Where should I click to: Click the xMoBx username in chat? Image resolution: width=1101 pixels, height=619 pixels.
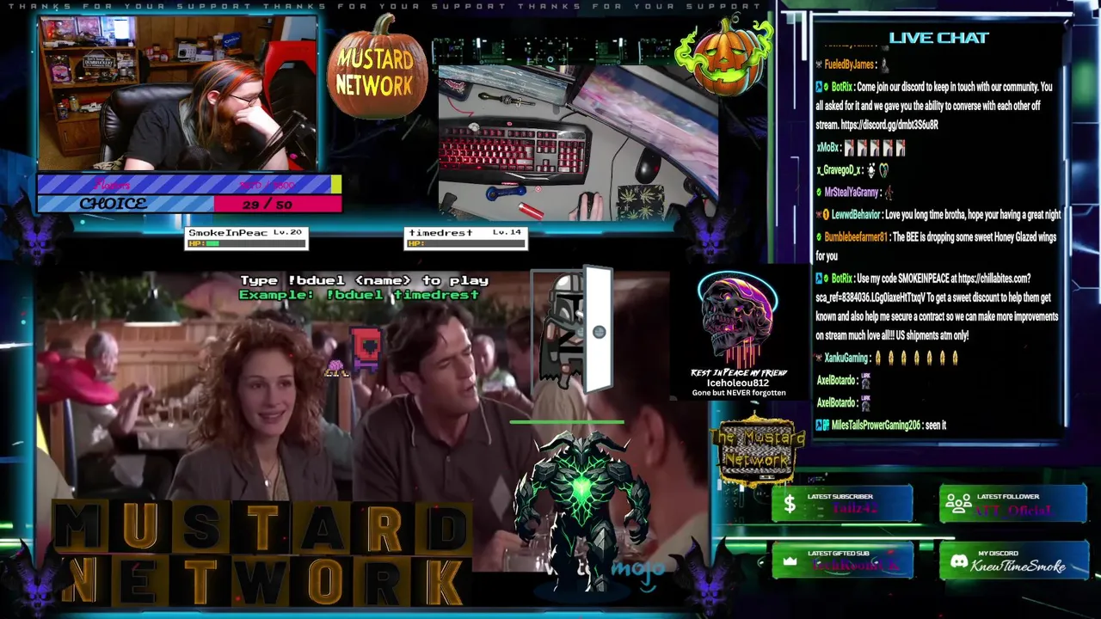[827, 148]
